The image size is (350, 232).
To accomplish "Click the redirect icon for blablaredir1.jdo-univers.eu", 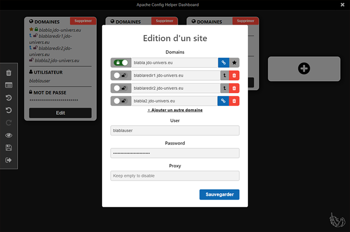I will tap(225, 76).
